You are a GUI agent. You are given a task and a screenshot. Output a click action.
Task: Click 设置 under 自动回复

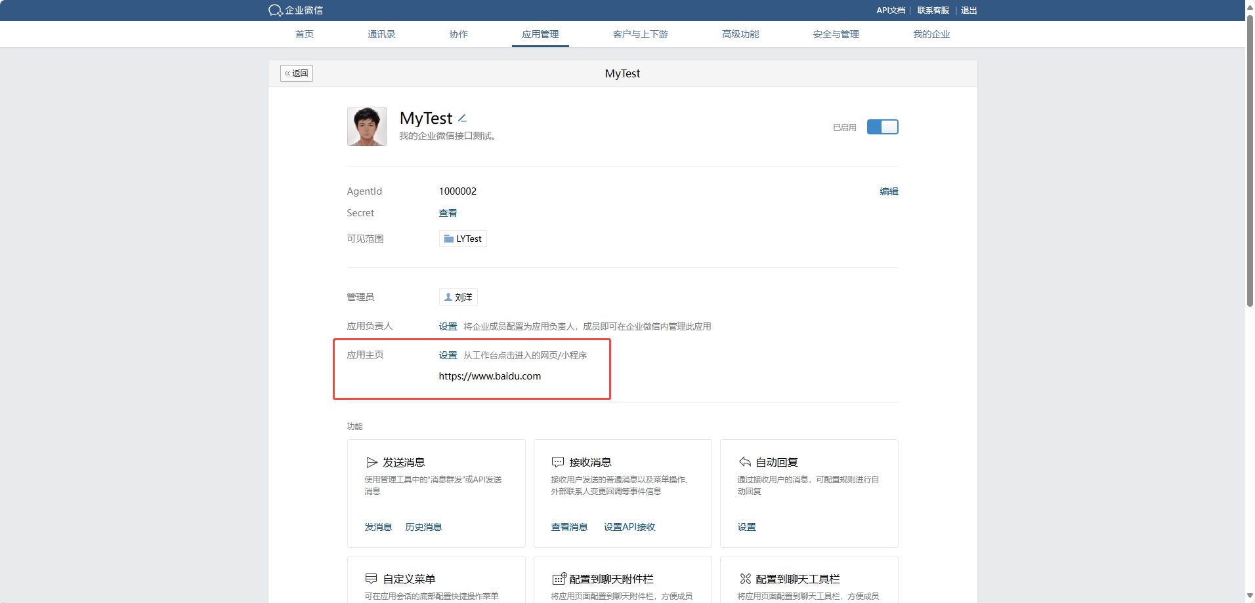(x=746, y=527)
